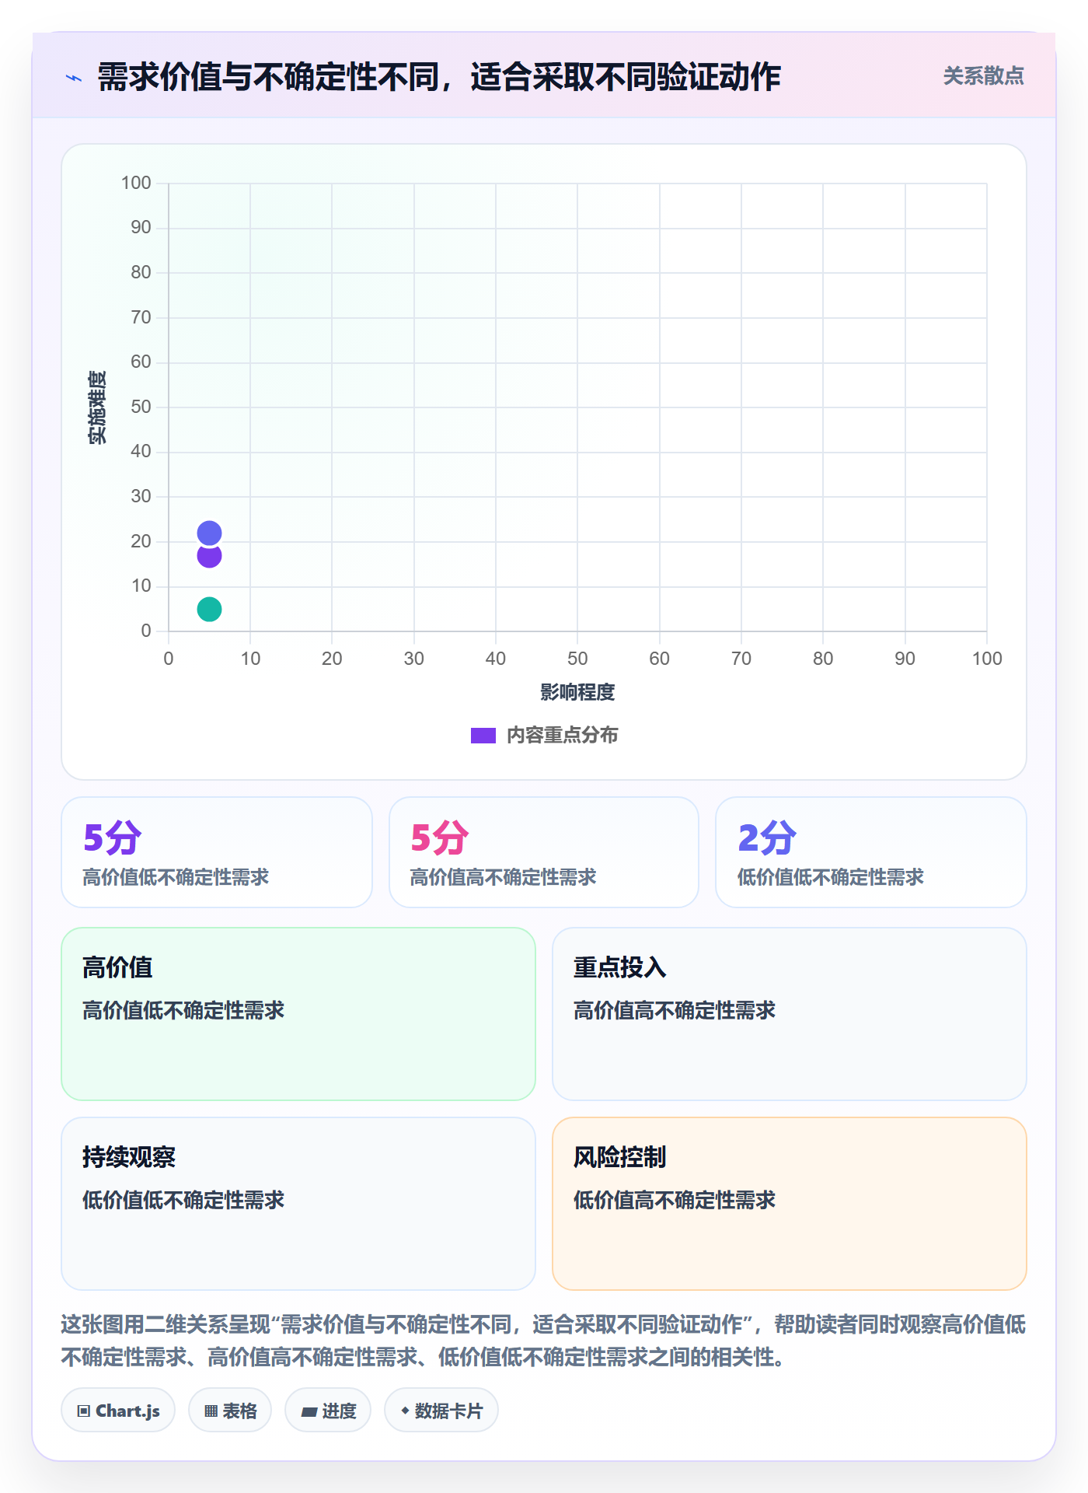Click the 持续观察 card heading

pyautogui.click(x=129, y=1157)
